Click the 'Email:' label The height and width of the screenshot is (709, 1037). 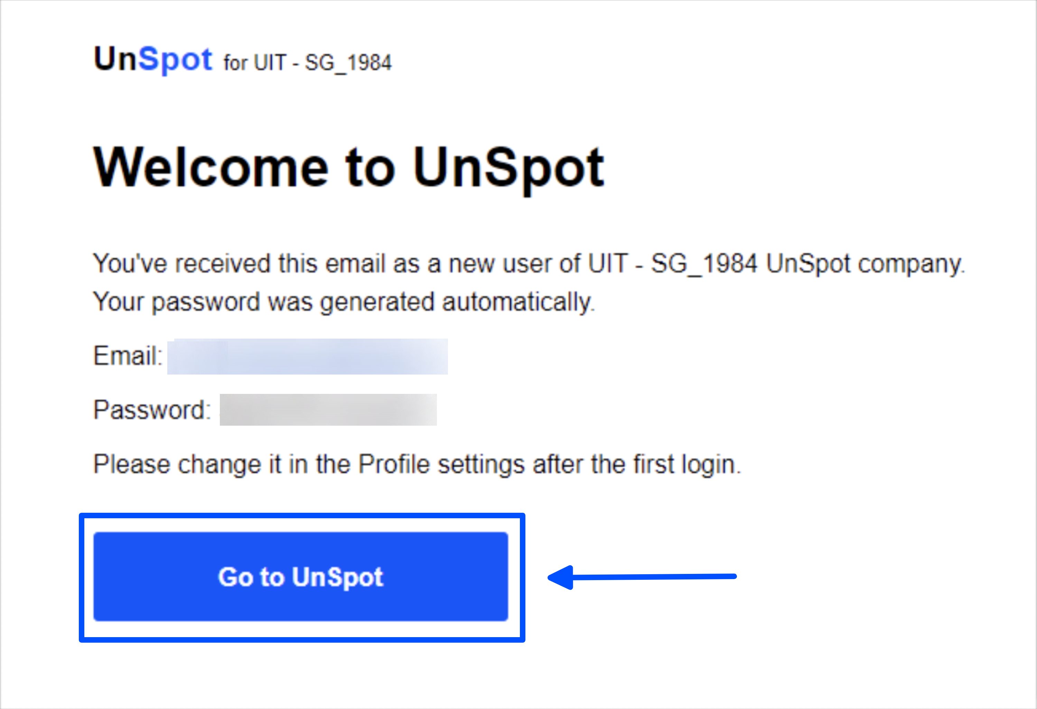[x=128, y=356]
